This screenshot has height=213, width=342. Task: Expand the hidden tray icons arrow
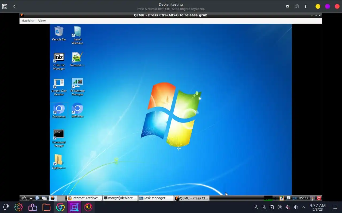[x=303, y=207]
